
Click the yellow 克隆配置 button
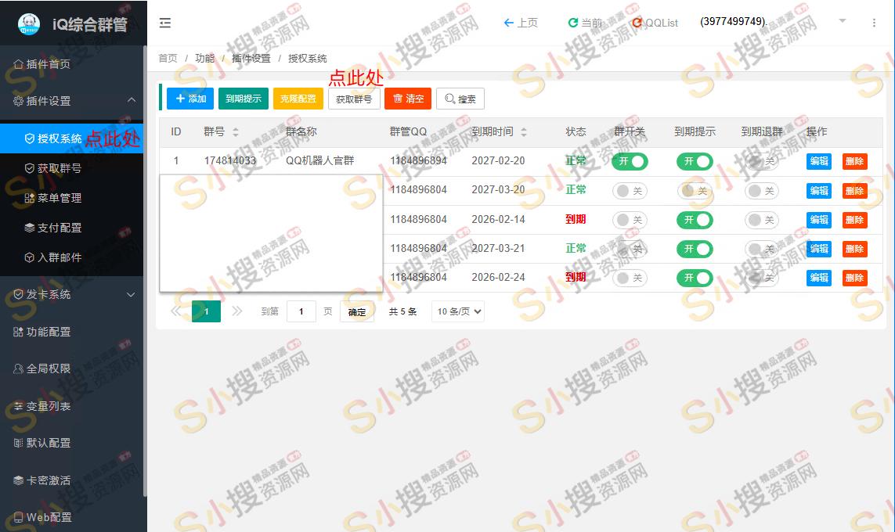[x=298, y=99]
